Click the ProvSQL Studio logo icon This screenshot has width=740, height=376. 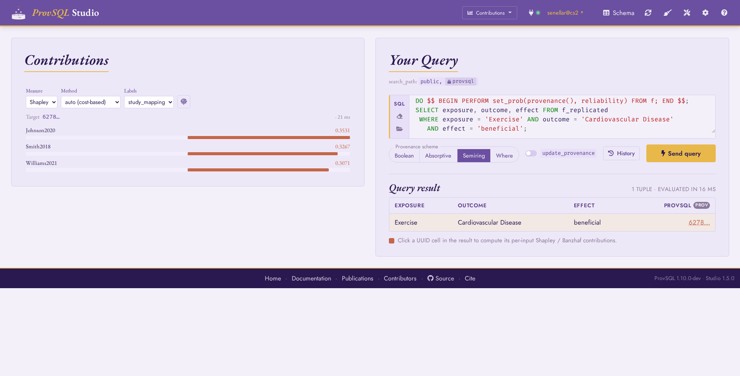pos(18,13)
